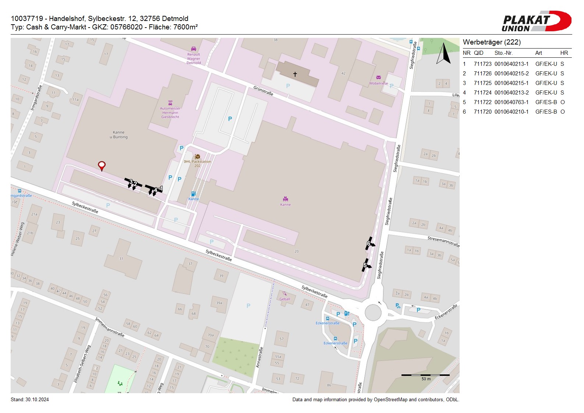Image resolution: width=584 pixels, height=413 pixels.
Task: Click the north arrow compass symbol
Action: [x=444, y=54]
